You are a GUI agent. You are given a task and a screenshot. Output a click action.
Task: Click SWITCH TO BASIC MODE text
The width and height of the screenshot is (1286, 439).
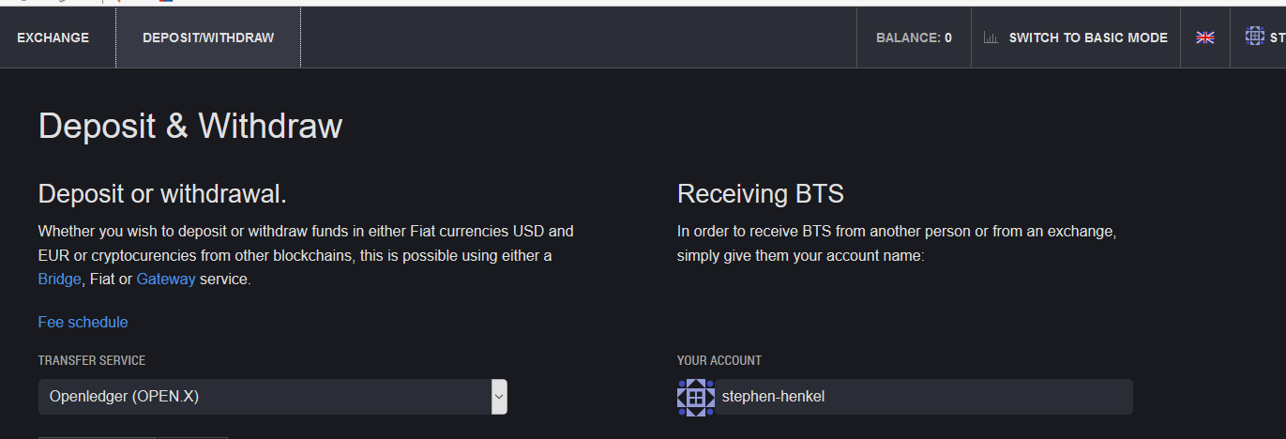tap(1088, 38)
